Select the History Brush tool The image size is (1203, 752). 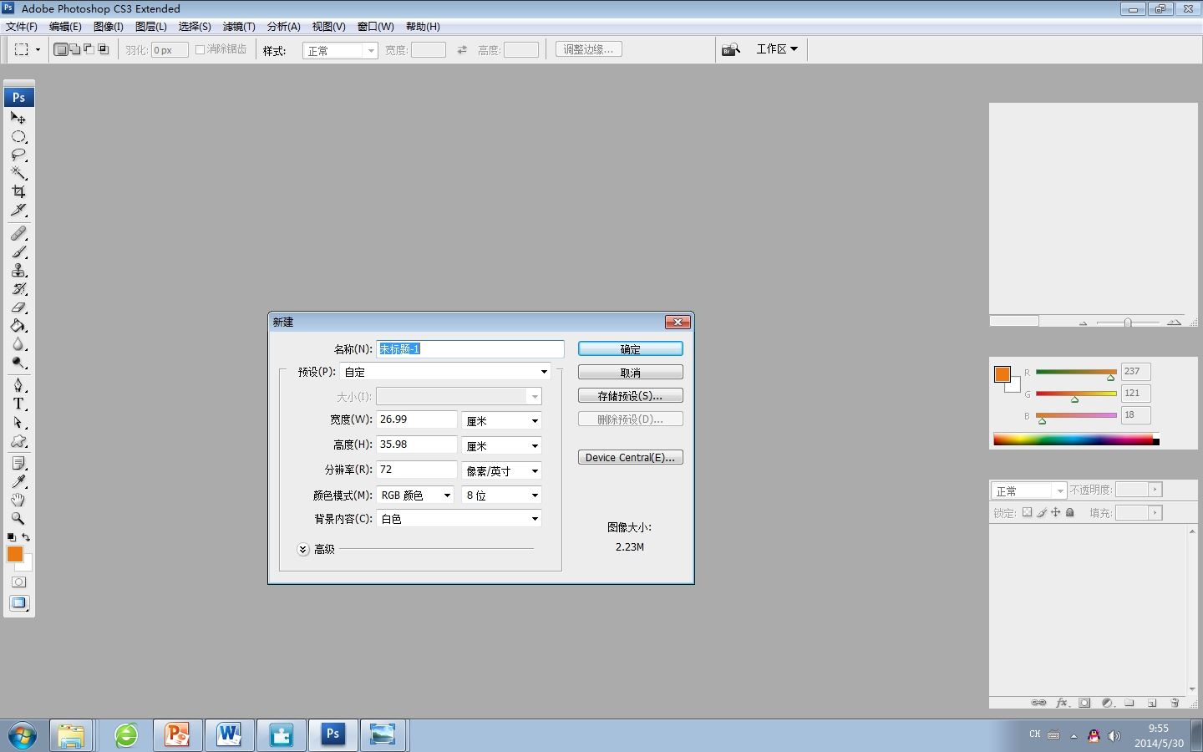tap(18, 288)
